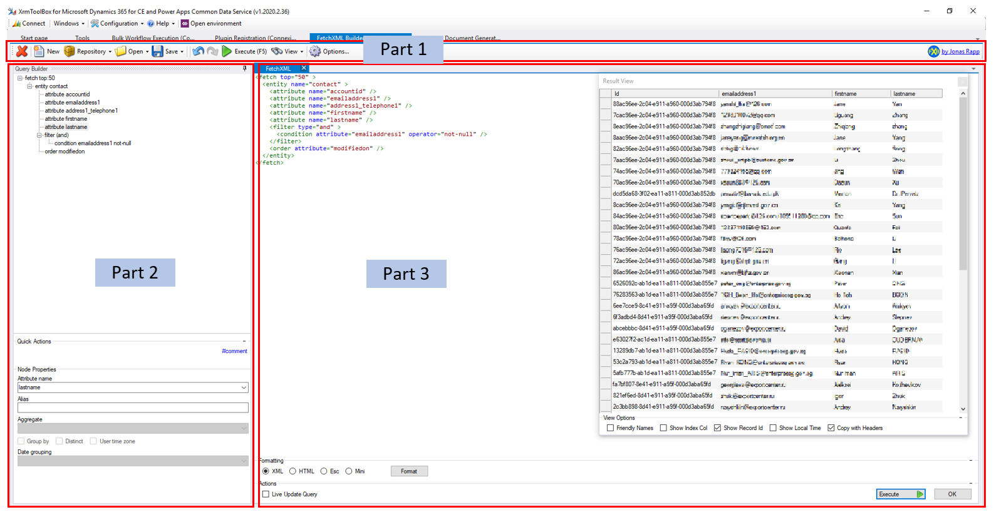Open the View dropdown arrow
Image resolution: width=994 pixels, height=517 pixels.
click(x=302, y=52)
